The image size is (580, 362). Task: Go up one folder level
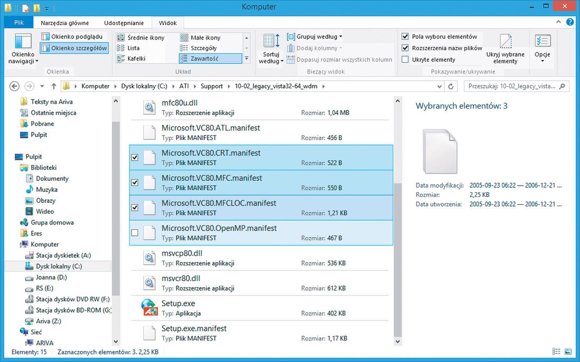click(x=54, y=86)
